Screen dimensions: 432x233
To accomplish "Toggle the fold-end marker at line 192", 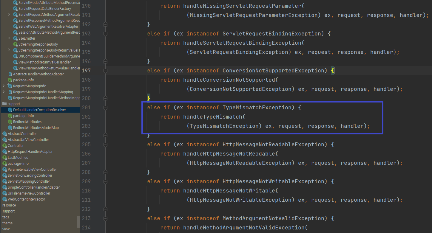I will click(105, 24).
